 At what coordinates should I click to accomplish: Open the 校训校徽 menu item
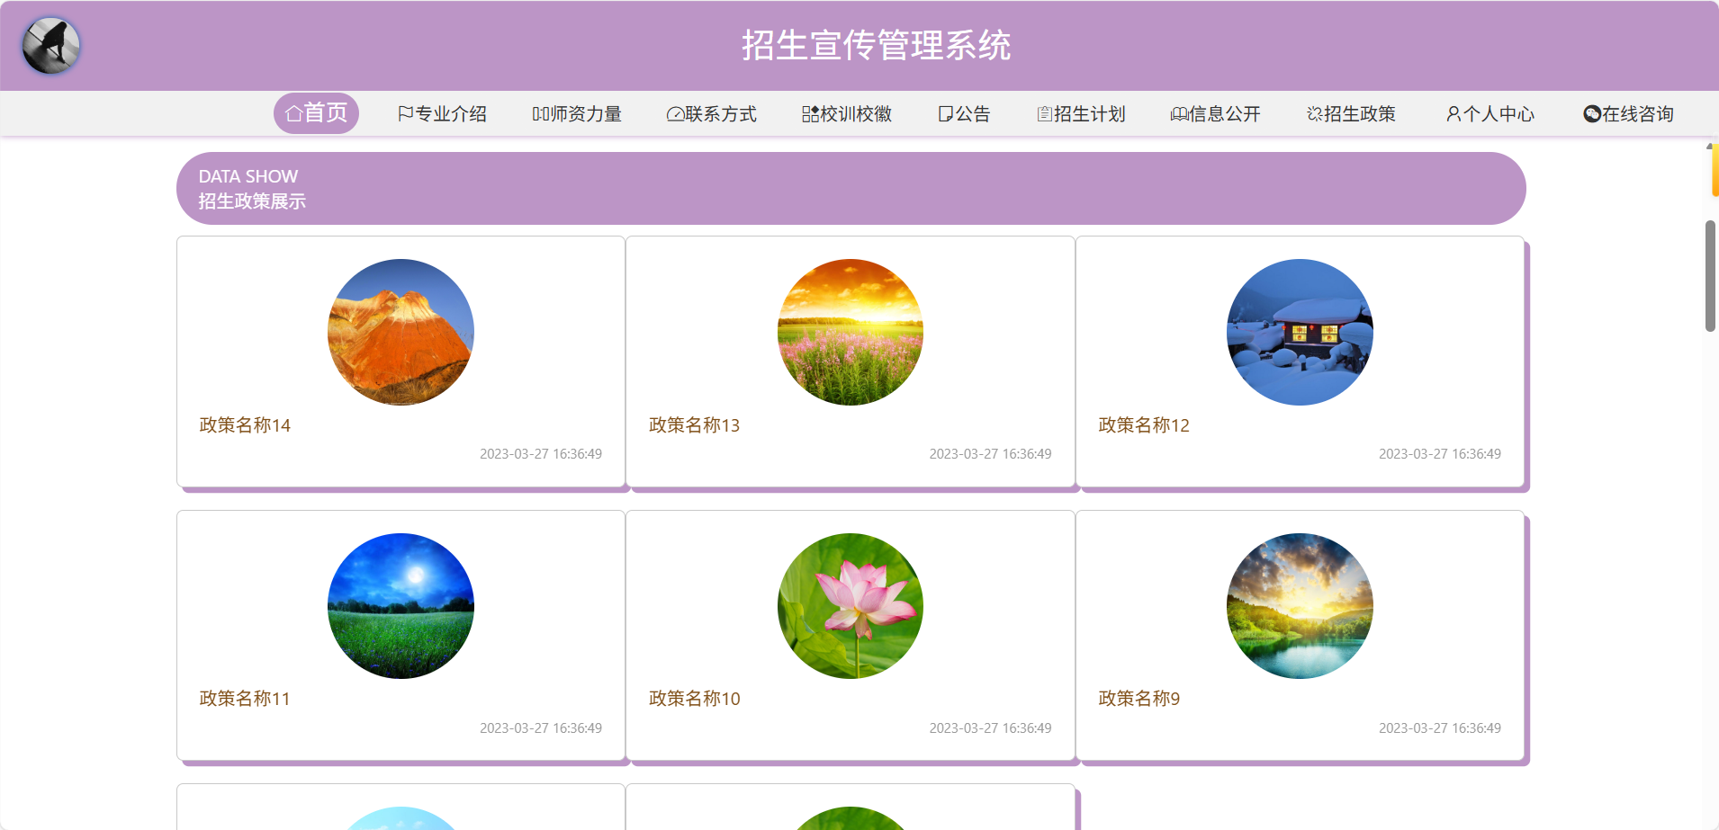tap(847, 114)
